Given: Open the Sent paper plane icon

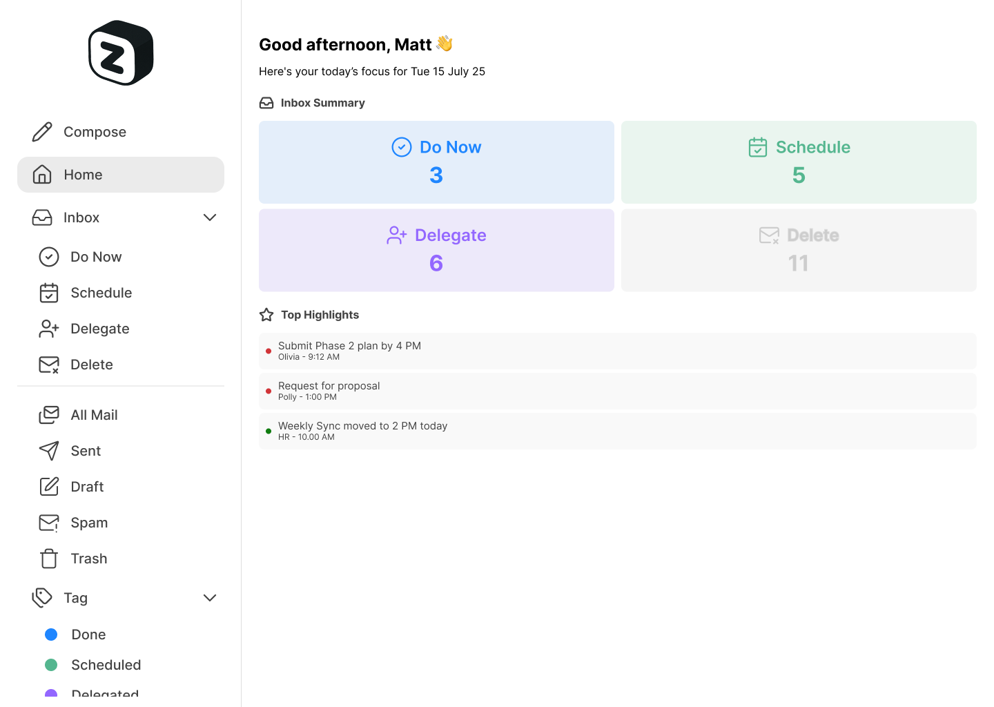Looking at the screenshot, I should pyautogui.click(x=49, y=451).
